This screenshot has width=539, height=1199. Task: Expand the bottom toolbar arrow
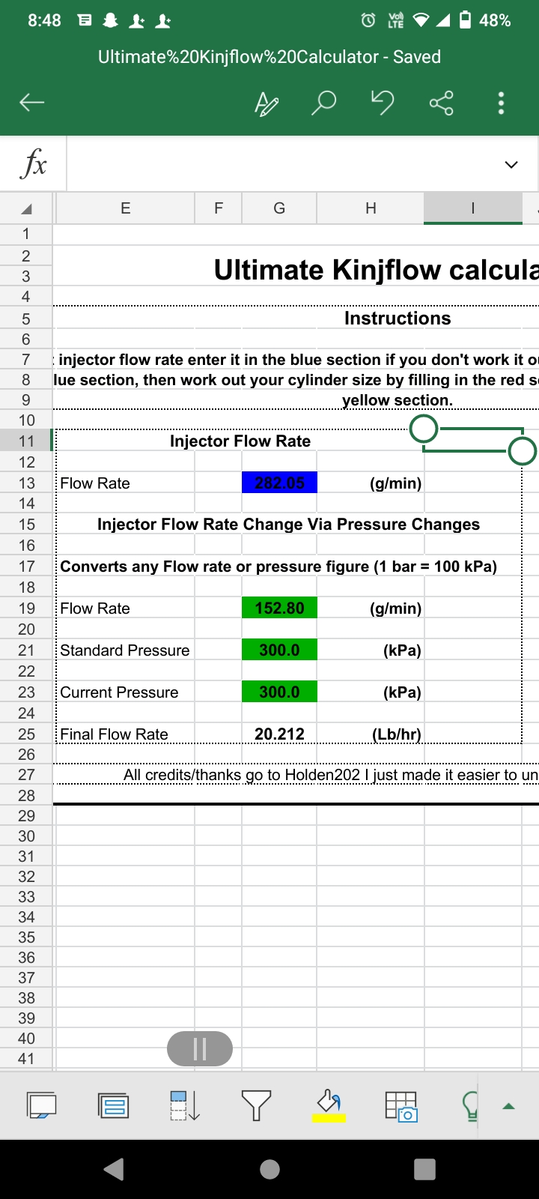[509, 1106]
